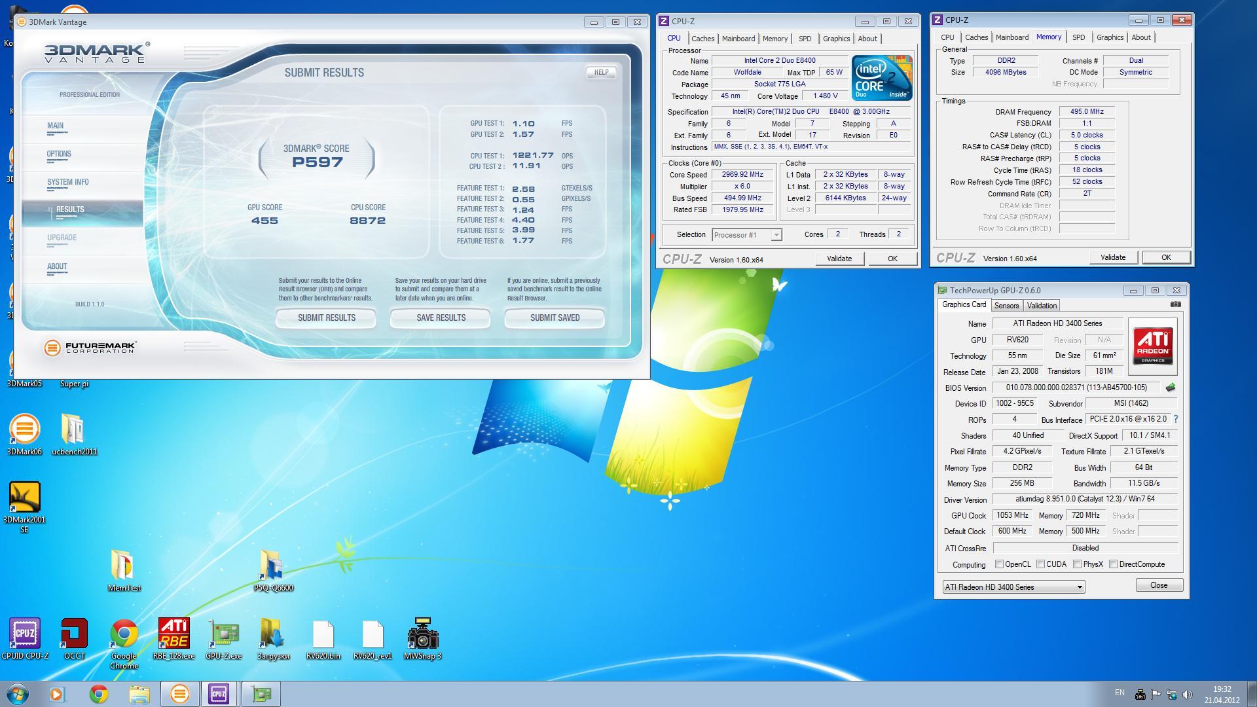Viewport: 1257px width, 707px height.
Task: Click Intel Core 2 Duo logo in CPU-Z
Action: (882, 78)
